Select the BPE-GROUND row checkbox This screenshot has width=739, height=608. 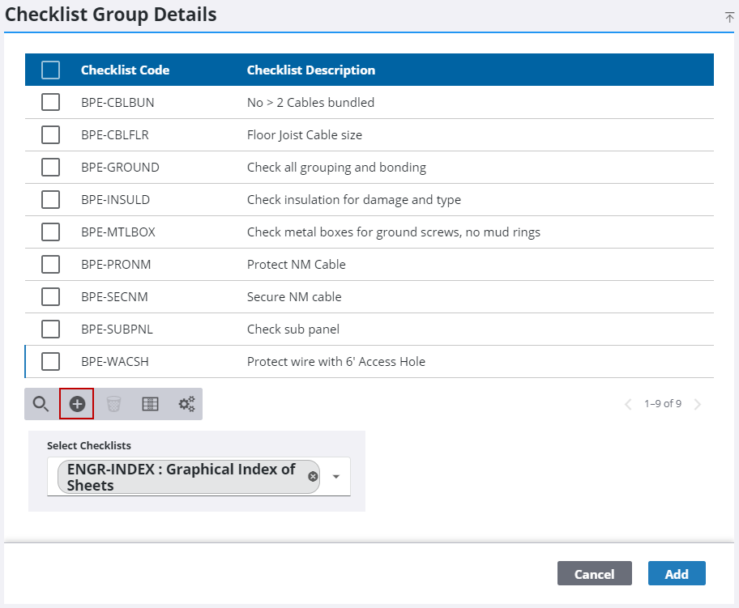50,168
